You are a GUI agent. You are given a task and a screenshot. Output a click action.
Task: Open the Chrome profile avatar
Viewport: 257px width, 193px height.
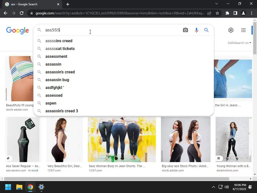(x=243, y=13)
